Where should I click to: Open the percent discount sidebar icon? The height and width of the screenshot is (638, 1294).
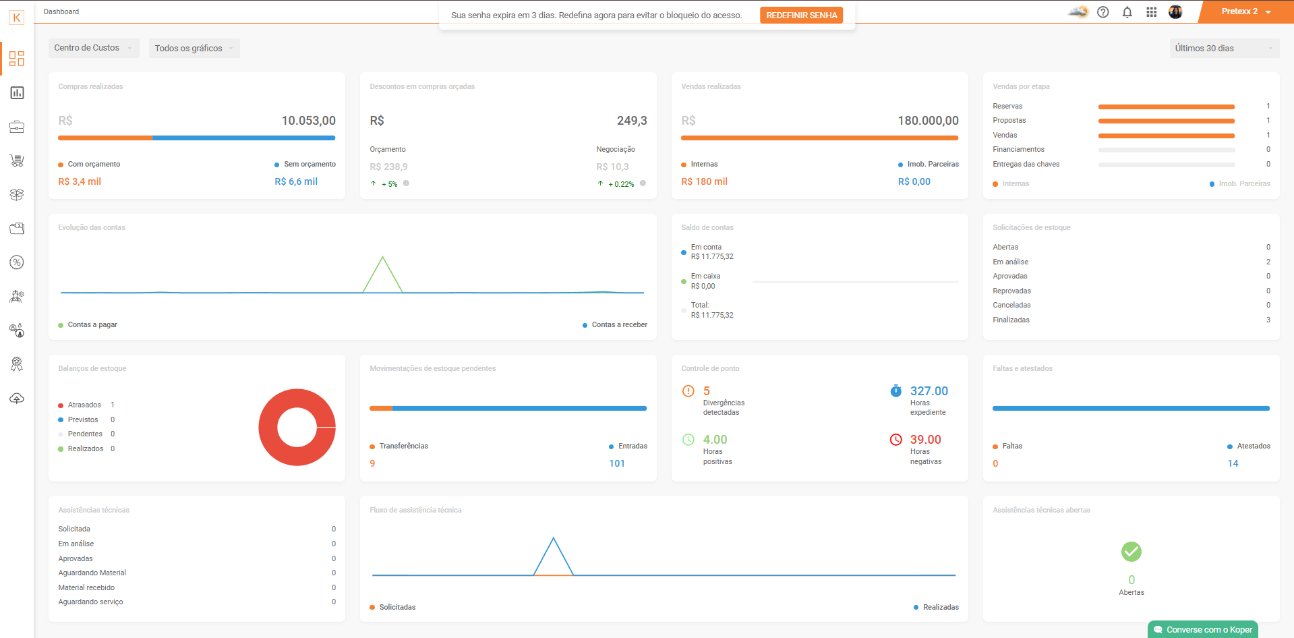point(17,262)
